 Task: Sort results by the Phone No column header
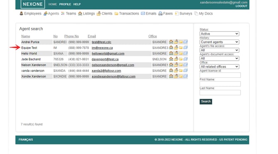pos(71,36)
